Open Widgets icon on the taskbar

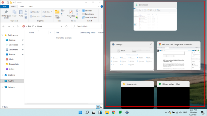pos(100,112)
